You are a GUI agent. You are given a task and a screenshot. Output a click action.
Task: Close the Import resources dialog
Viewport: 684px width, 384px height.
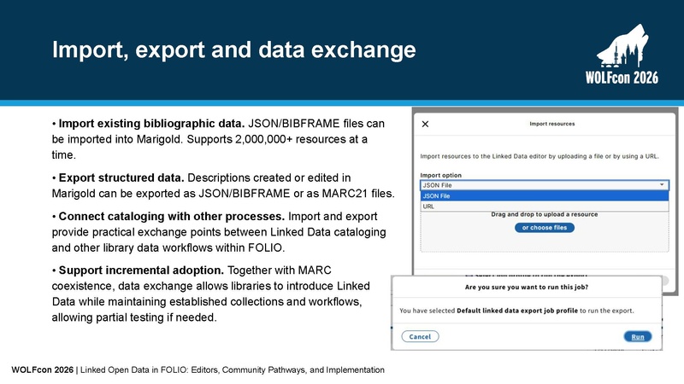[x=425, y=124]
